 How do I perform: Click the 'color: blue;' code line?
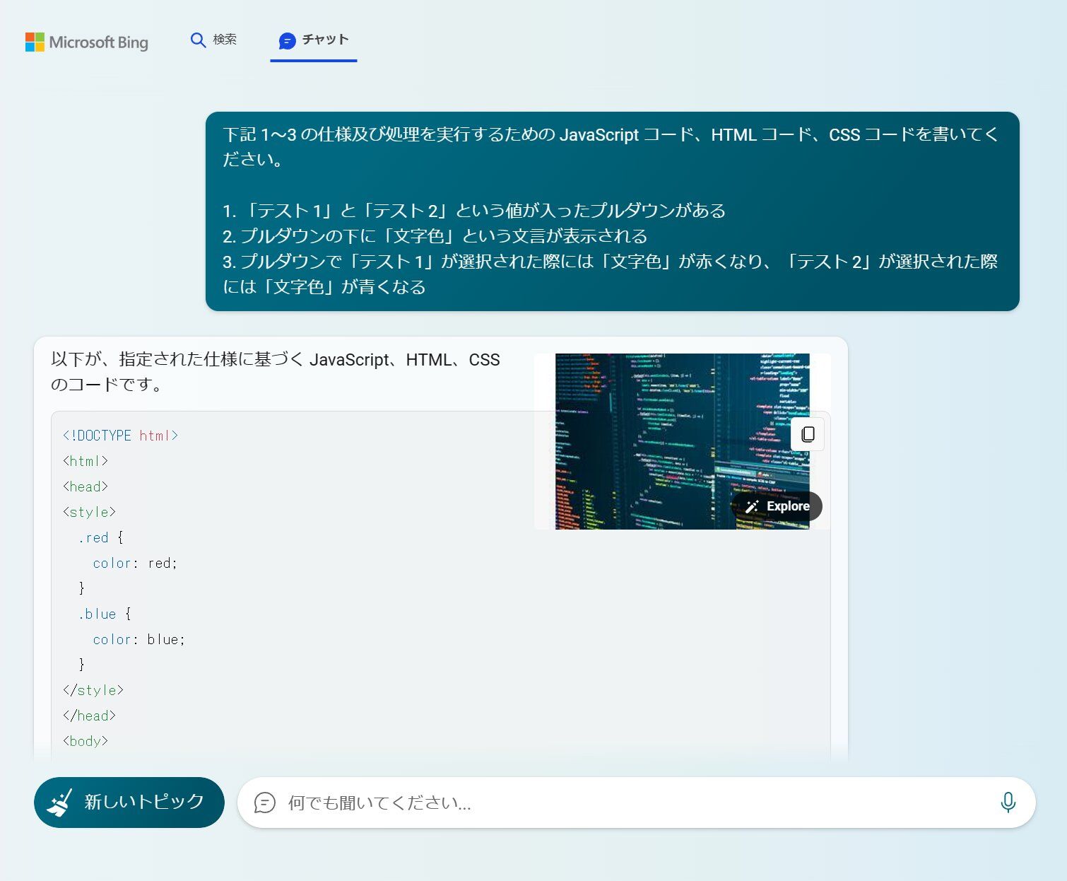coord(138,639)
